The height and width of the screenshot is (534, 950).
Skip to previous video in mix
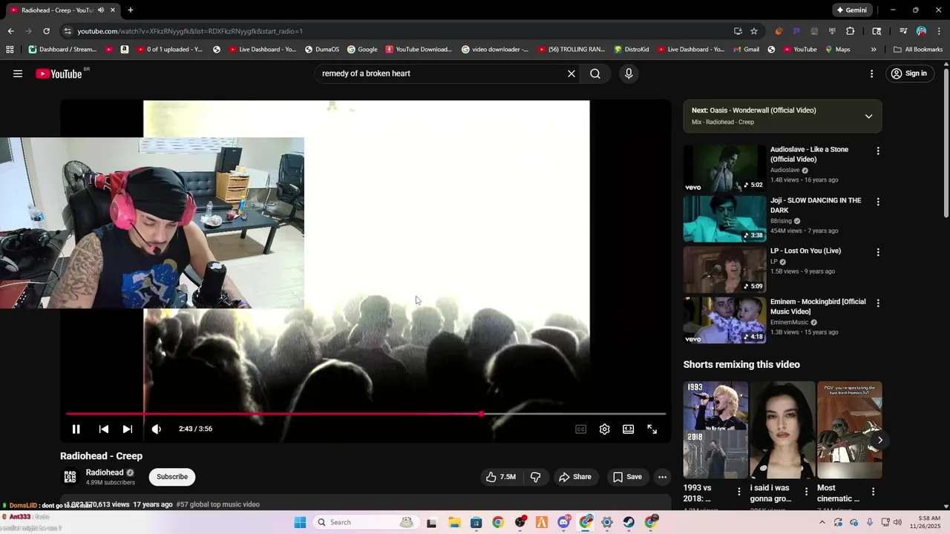[104, 429]
